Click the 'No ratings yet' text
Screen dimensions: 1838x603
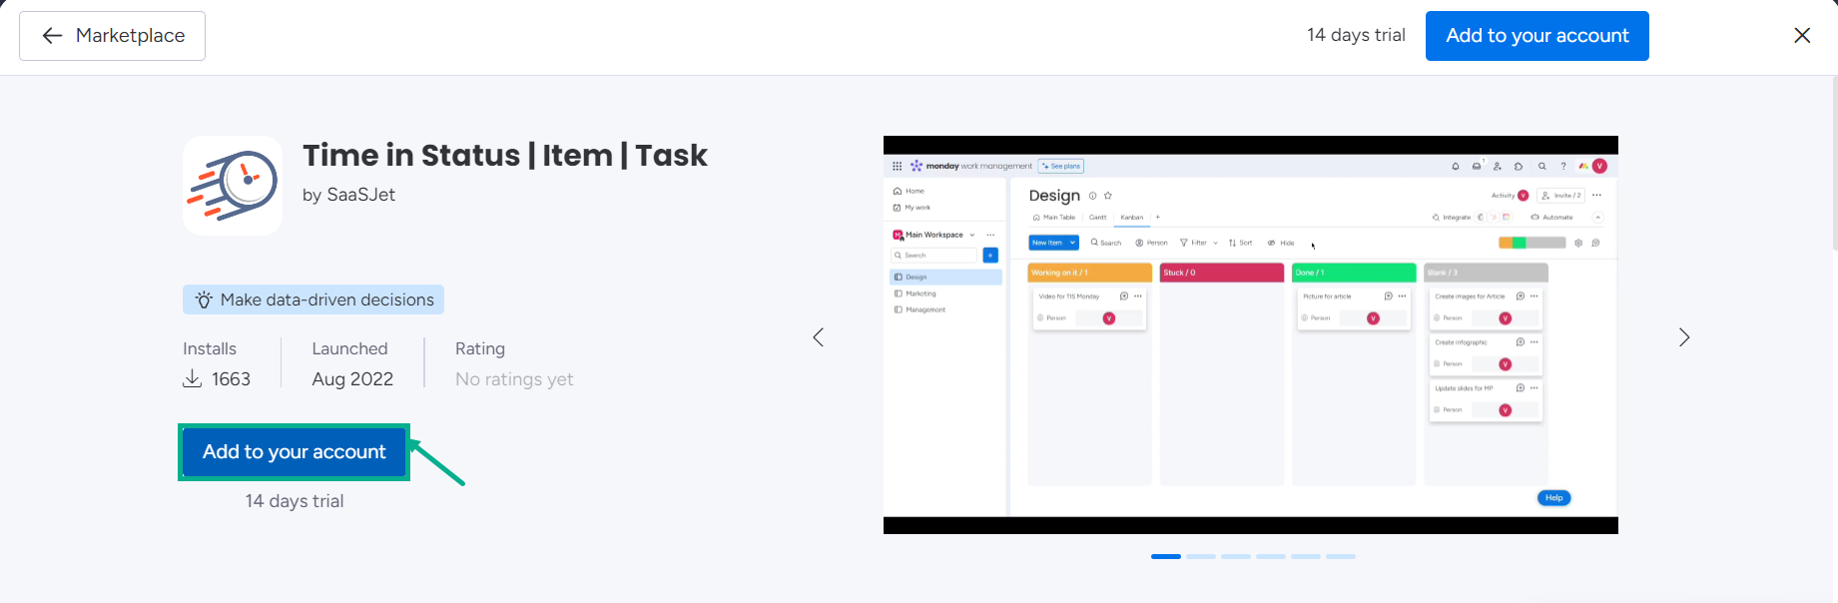514,379
